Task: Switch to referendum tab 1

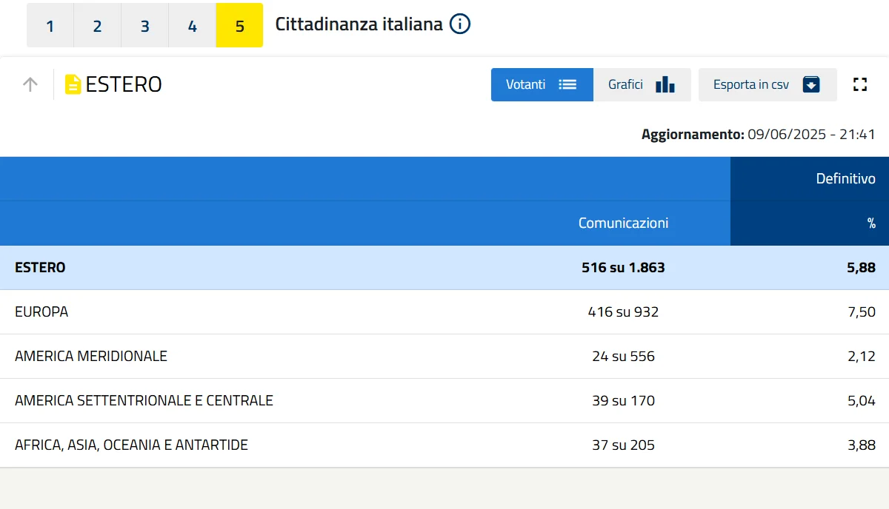Action: (50, 26)
